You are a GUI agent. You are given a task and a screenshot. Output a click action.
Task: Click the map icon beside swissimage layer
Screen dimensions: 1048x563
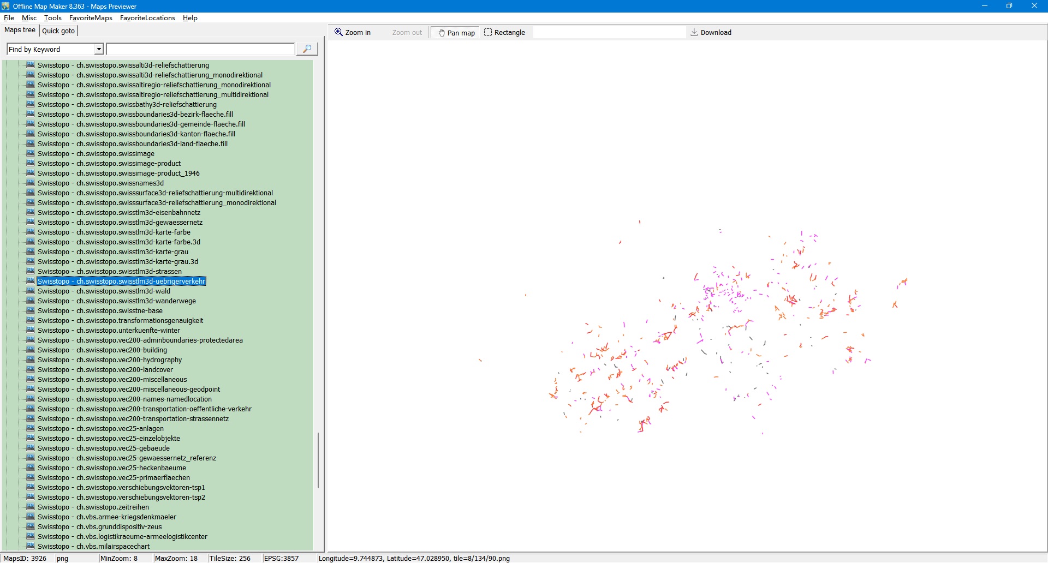pos(31,154)
